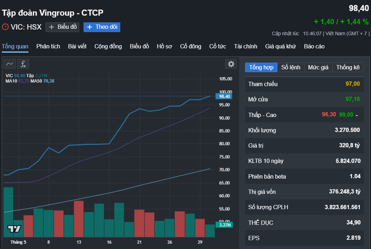The width and height of the screenshot is (371, 249).
Task: Click Phiên bản beta value 1.04
Action: [x=355, y=177]
